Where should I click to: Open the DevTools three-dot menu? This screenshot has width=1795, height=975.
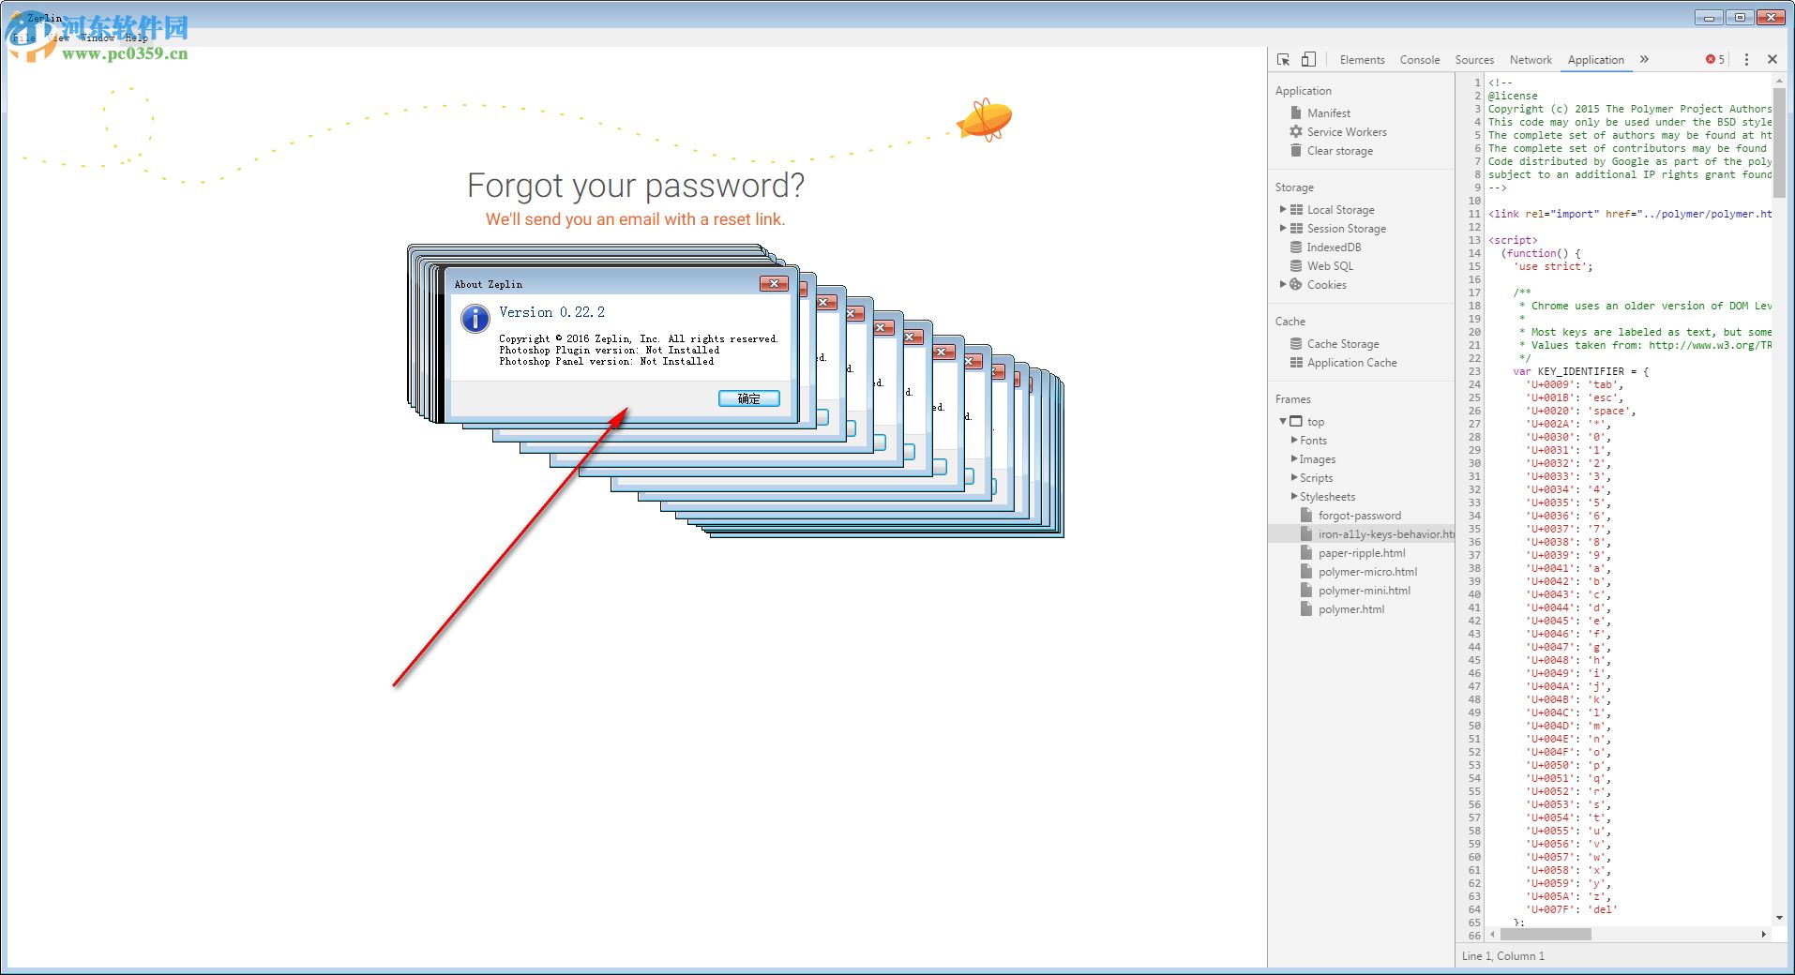click(1746, 59)
